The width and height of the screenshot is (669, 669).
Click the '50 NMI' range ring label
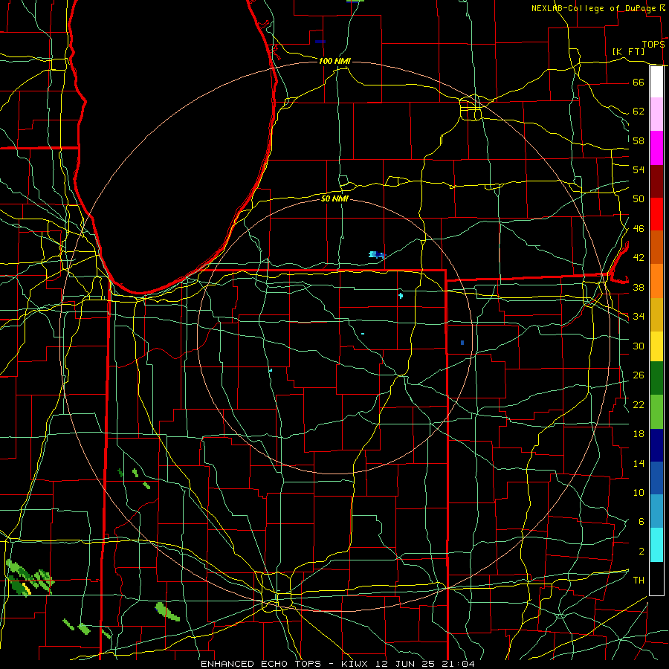(334, 198)
